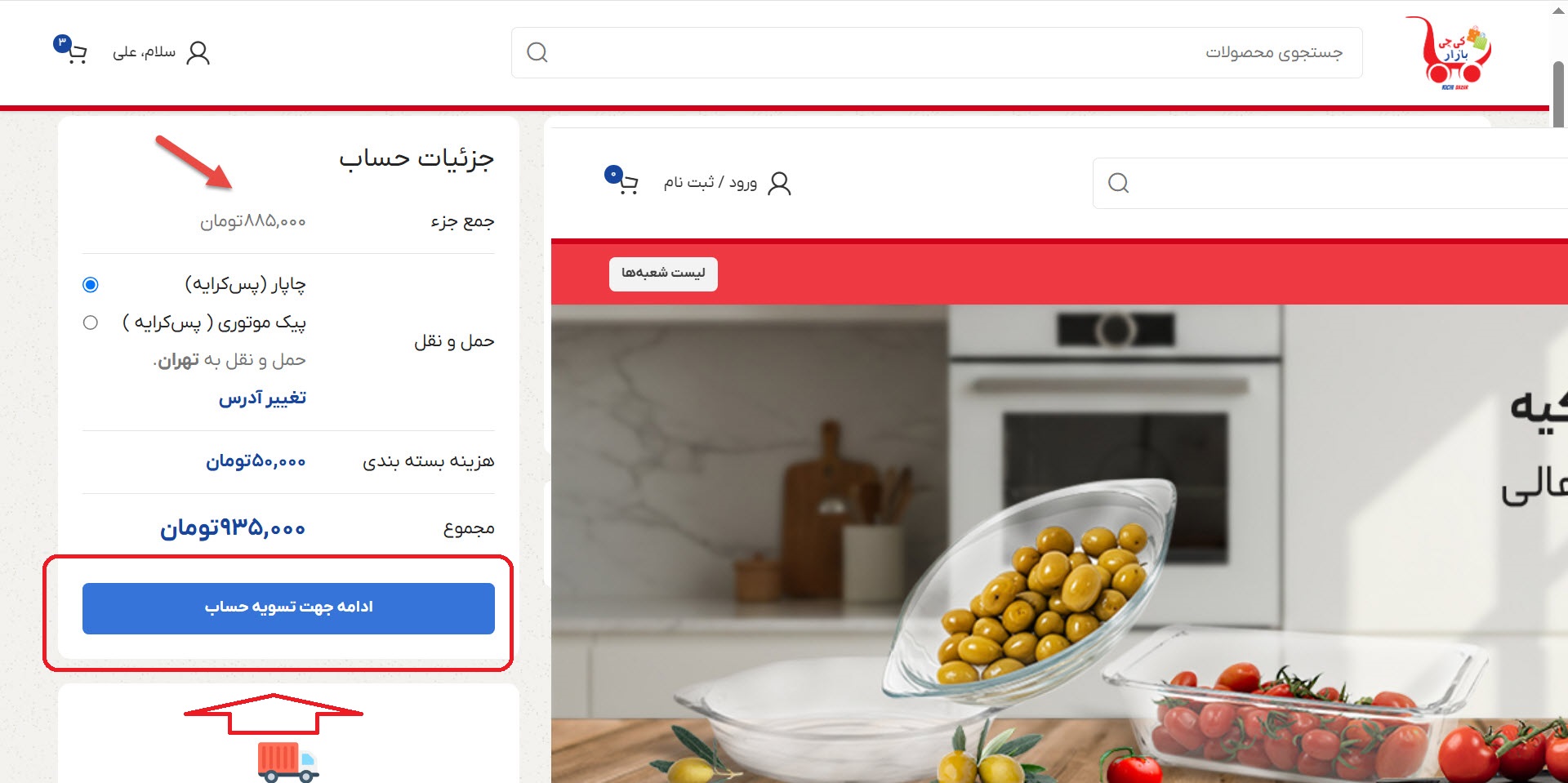Click the red delivery truck icon
Screen dimensions: 1568x783
point(288,762)
